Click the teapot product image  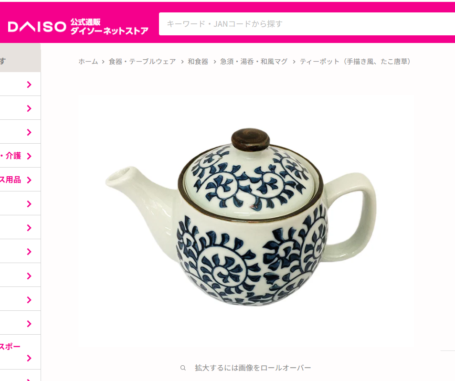(x=241, y=217)
